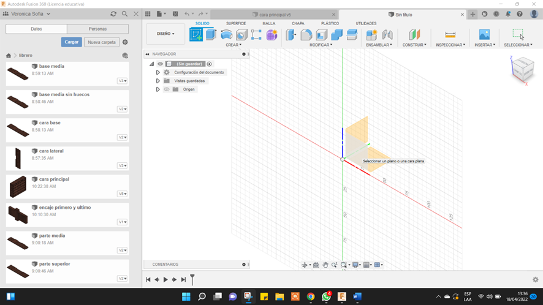This screenshot has height=305, width=543.
Task: Expand Configuración del documento node
Action: click(x=158, y=72)
